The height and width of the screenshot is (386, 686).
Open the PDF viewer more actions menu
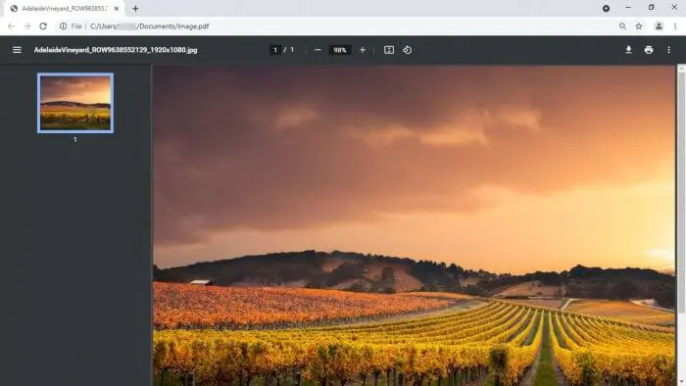tap(668, 50)
